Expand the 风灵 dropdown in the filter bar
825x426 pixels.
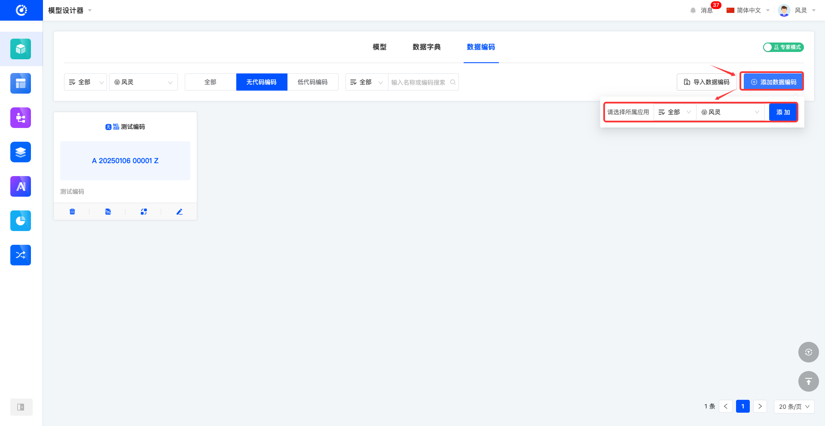tap(144, 82)
